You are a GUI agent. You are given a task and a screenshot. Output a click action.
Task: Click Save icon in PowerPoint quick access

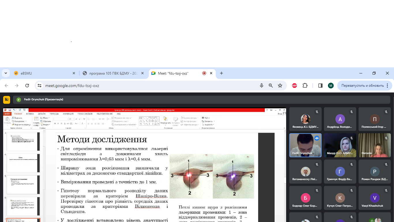click(x=10, y=110)
